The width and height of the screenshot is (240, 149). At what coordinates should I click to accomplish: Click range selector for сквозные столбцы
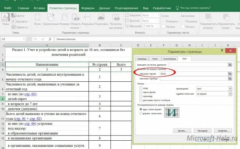pos(230,79)
